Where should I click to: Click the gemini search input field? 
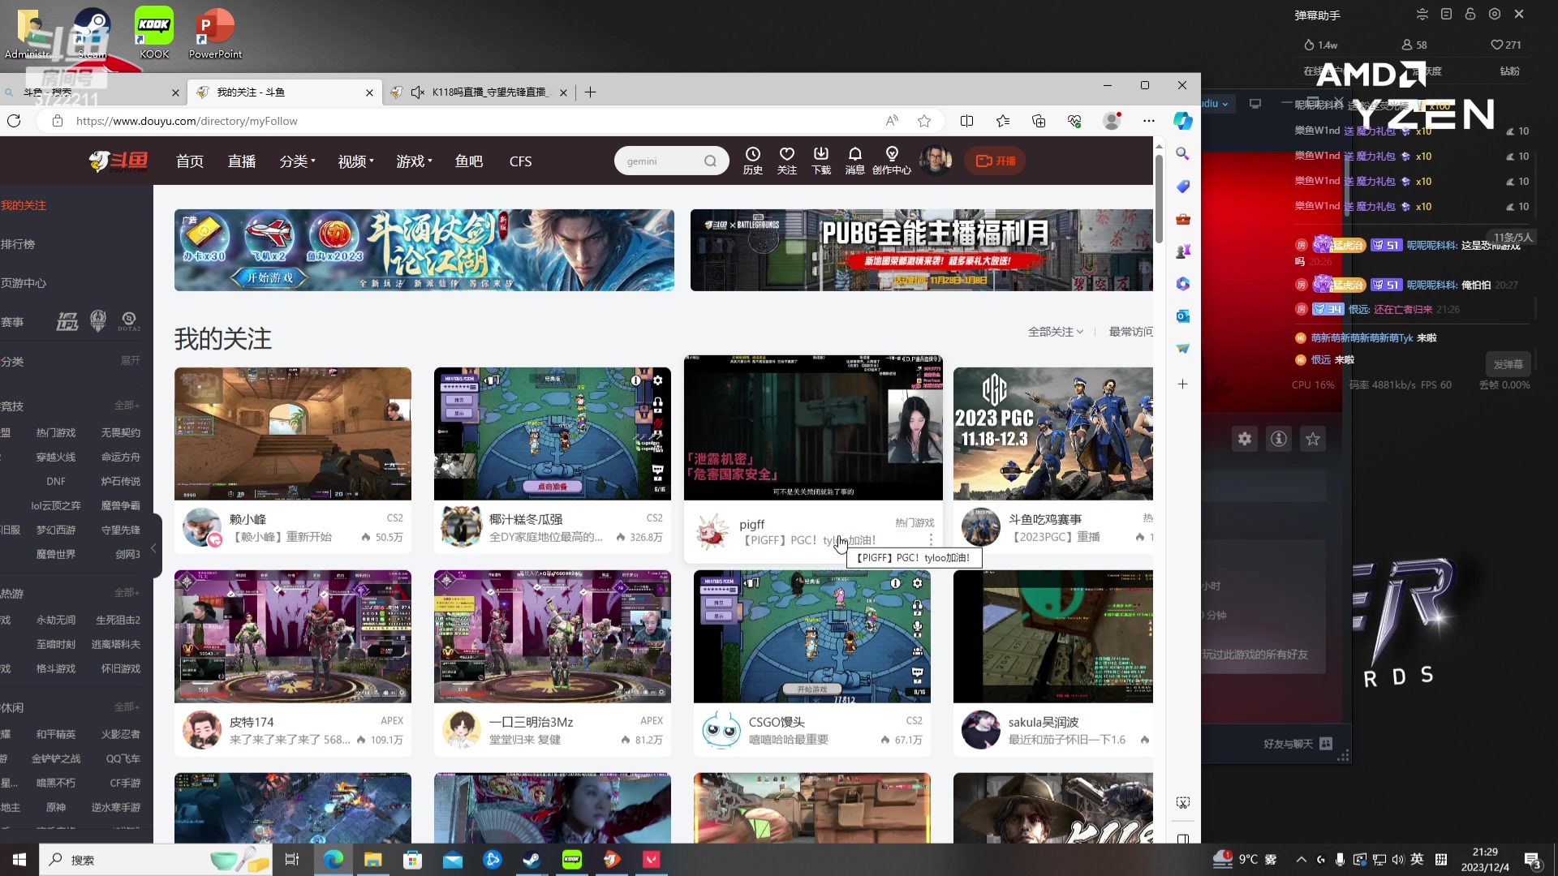tap(659, 161)
